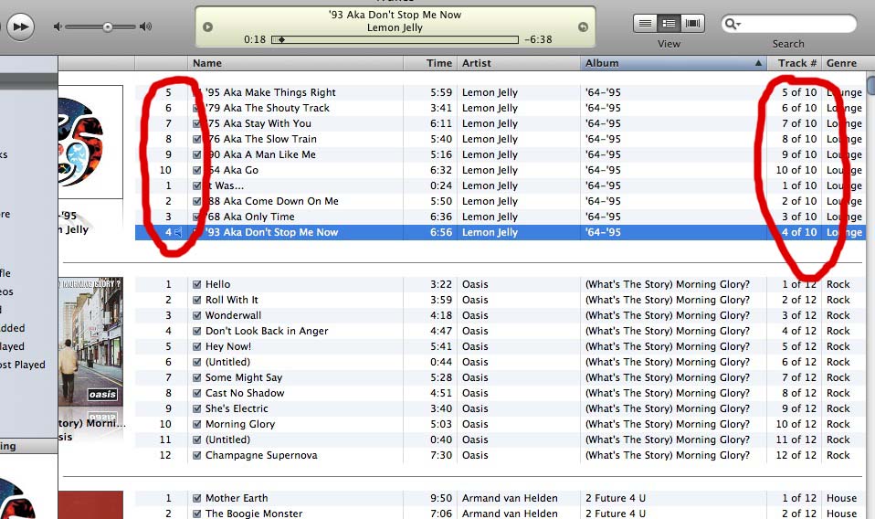Uncheck the Hello track checkbox
875x519 pixels.
pos(197,284)
